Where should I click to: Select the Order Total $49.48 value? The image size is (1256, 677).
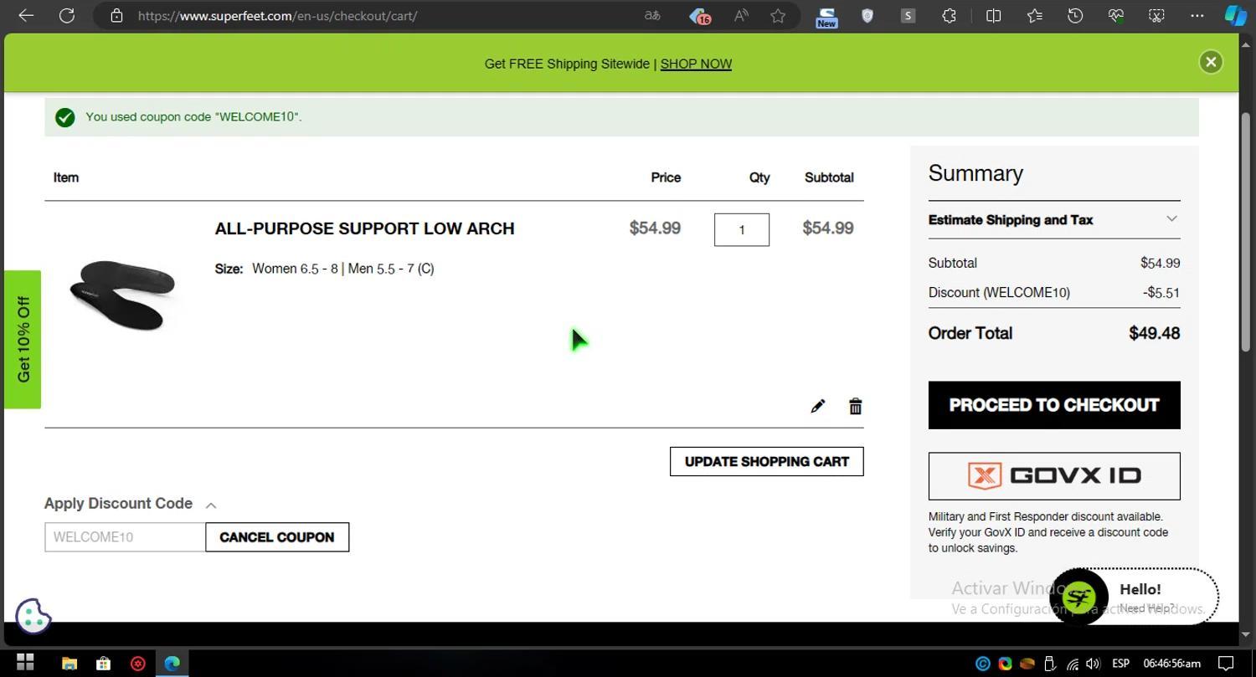[1154, 333]
